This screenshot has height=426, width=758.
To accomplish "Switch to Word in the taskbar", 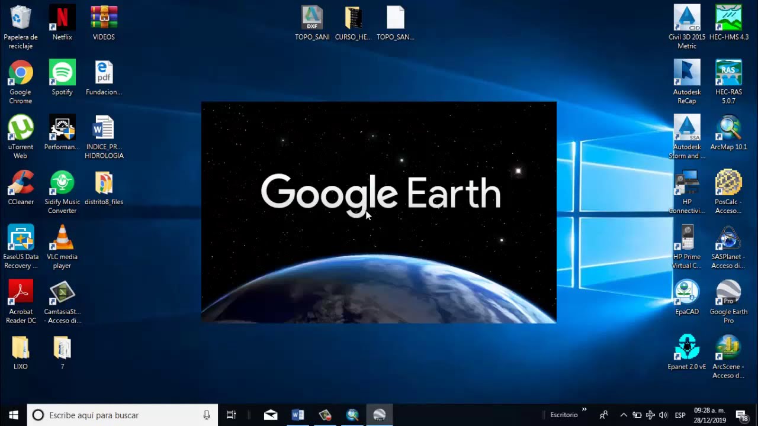I will (x=298, y=415).
